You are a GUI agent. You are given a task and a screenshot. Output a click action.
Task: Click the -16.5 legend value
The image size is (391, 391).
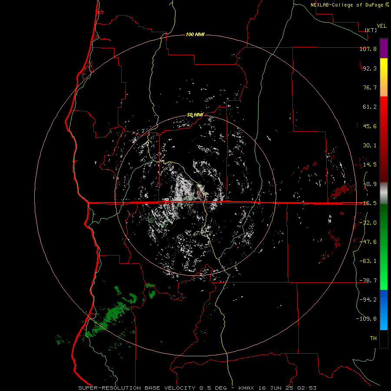pyautogui.click(x=368, y=203)
